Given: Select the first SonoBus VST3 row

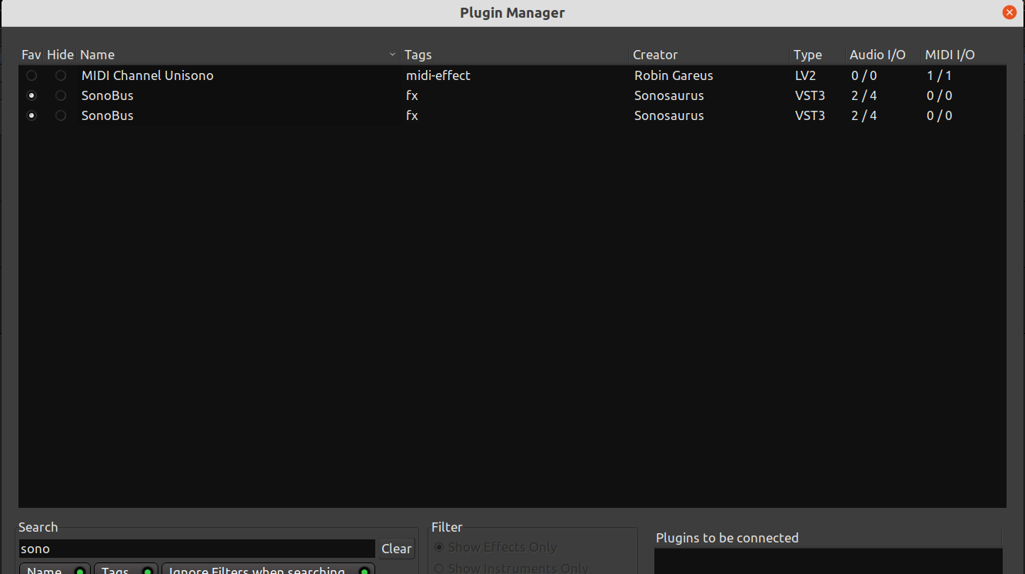Looking at the screenshot, I should 231,95.
